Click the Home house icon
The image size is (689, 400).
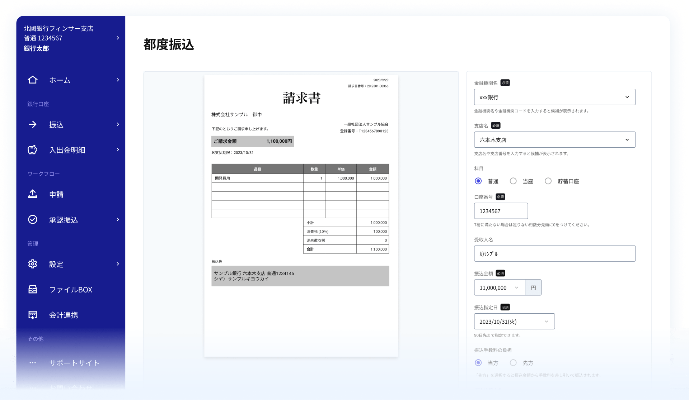pyautogui.click(x=33, y=80)
